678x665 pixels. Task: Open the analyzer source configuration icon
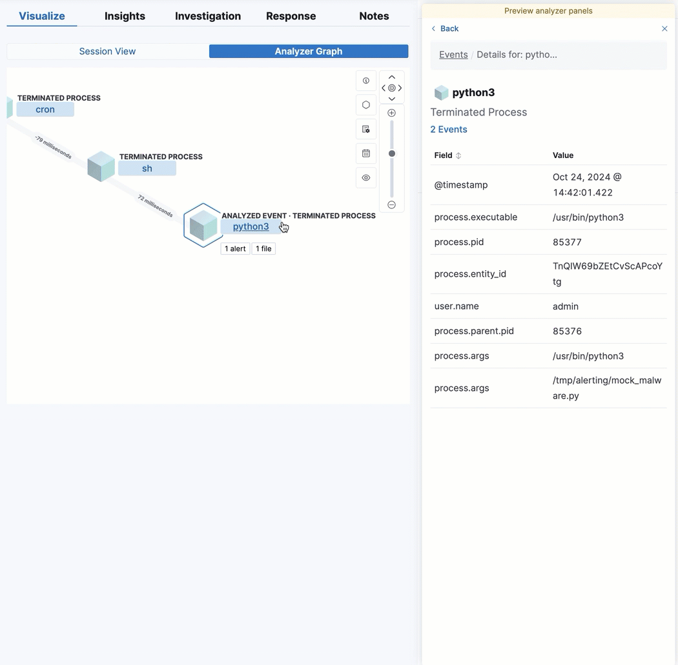click(x=366, y=129)
